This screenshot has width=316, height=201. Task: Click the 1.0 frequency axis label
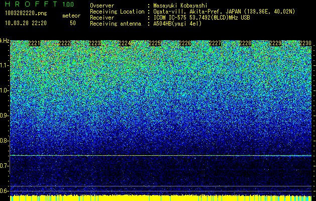pos(4,91)
